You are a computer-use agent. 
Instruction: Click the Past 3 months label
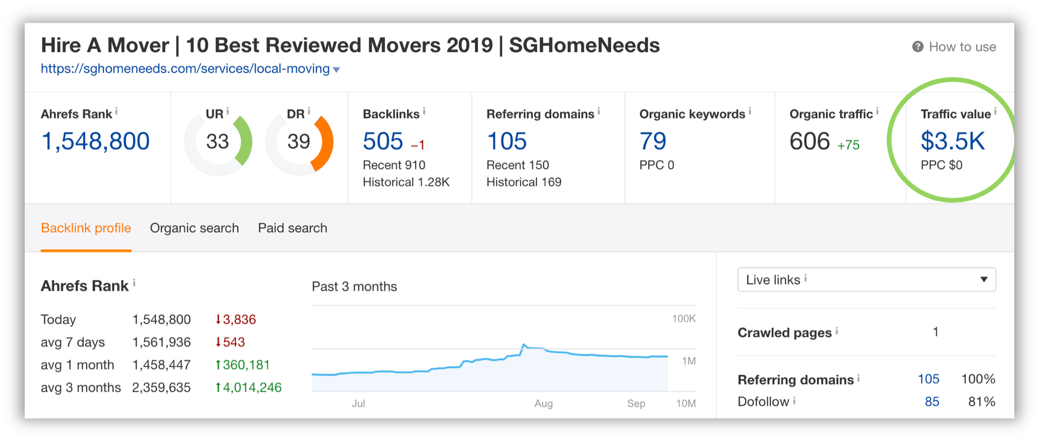[x=354, y=287]
